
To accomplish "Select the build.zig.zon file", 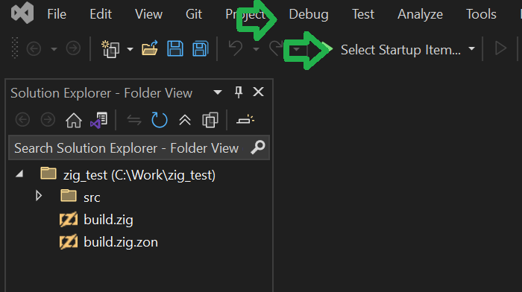I will pyautogui.click(x=121, y=242).
